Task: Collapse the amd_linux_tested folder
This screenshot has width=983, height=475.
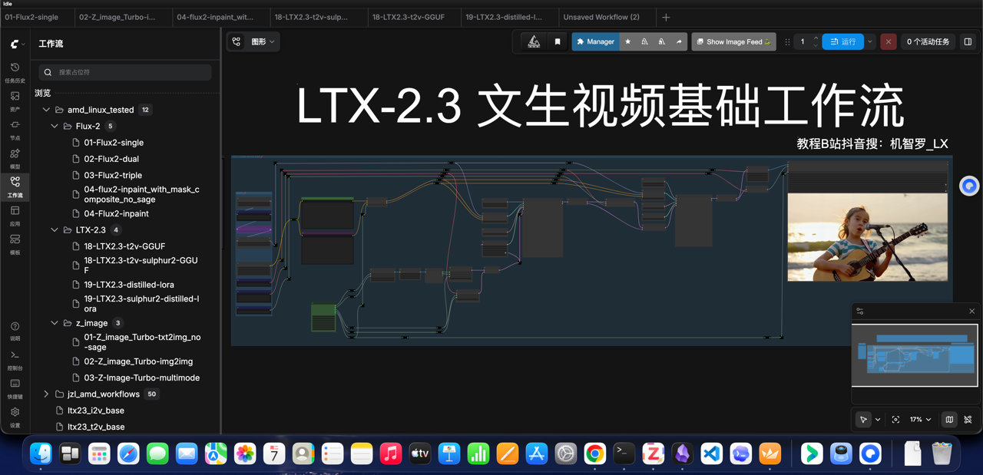Action: 46,110
